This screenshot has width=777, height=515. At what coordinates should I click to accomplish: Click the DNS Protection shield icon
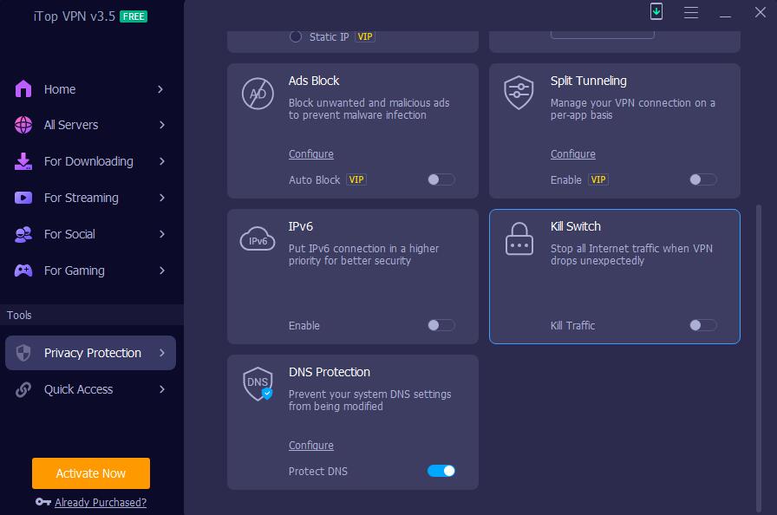(258, 384)
